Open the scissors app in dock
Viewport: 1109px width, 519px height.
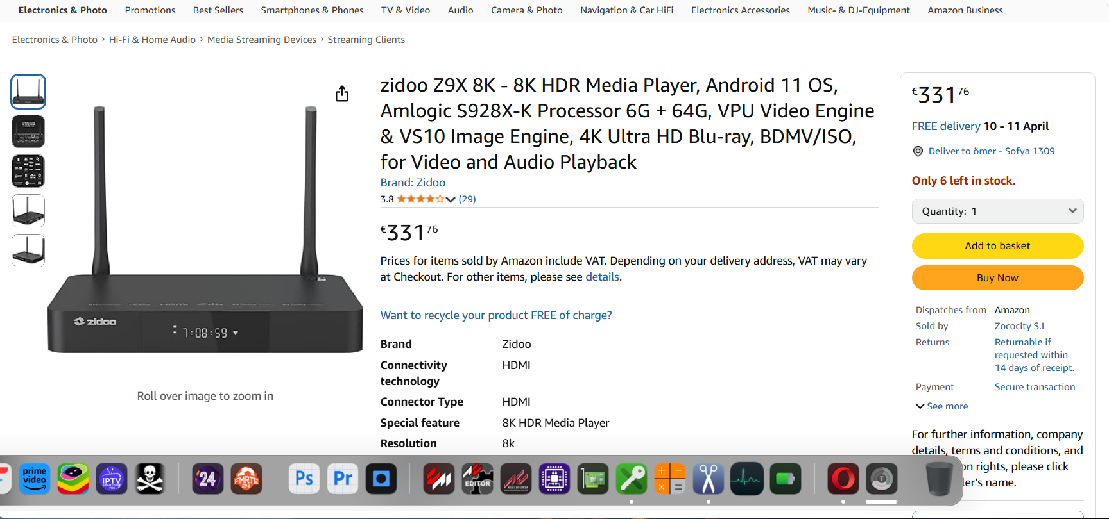(x=709, y=479)
